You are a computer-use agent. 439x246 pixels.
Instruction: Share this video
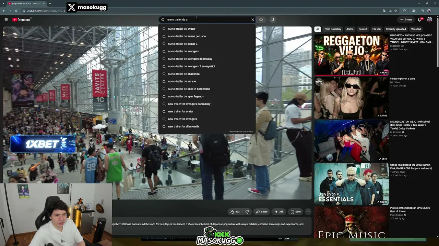tap(262, 212)
